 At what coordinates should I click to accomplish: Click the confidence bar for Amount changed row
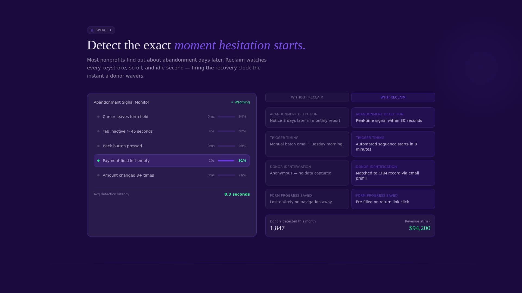pyautogui.click(x=226, y=175)
